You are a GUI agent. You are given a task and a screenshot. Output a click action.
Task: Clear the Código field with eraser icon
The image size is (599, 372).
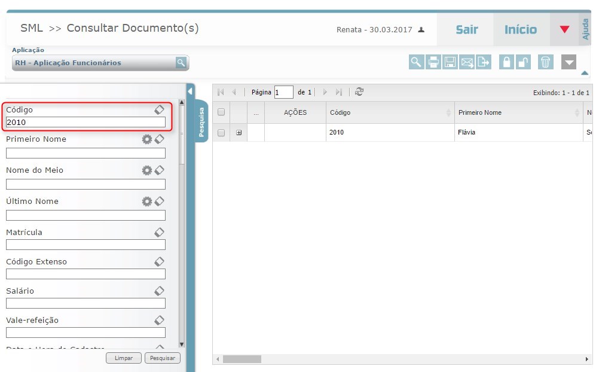(159, 110)
